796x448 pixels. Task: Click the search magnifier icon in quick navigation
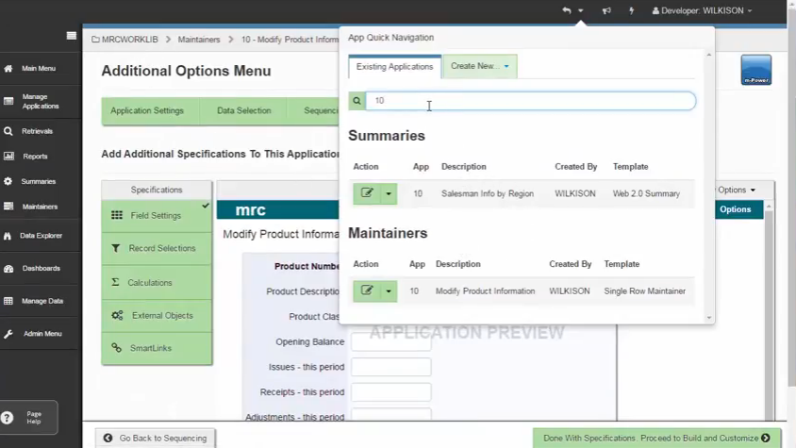click(357, 101)
